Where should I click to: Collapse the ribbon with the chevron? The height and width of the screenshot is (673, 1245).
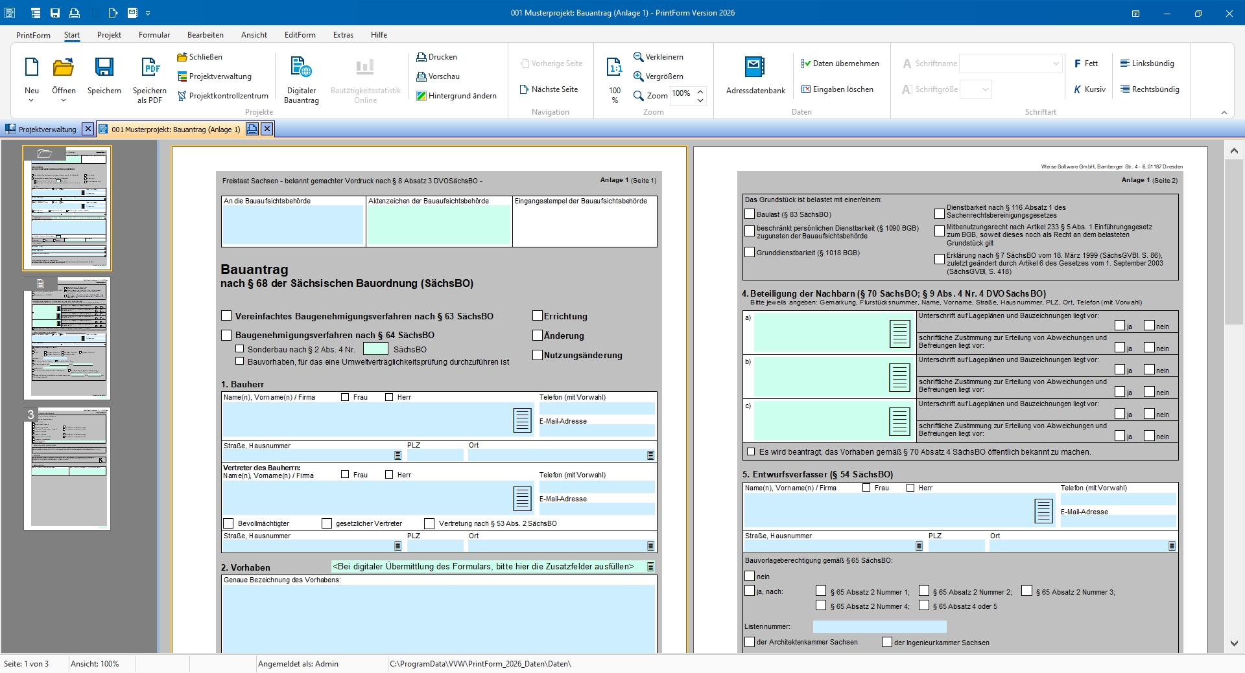coord(1224,113)
